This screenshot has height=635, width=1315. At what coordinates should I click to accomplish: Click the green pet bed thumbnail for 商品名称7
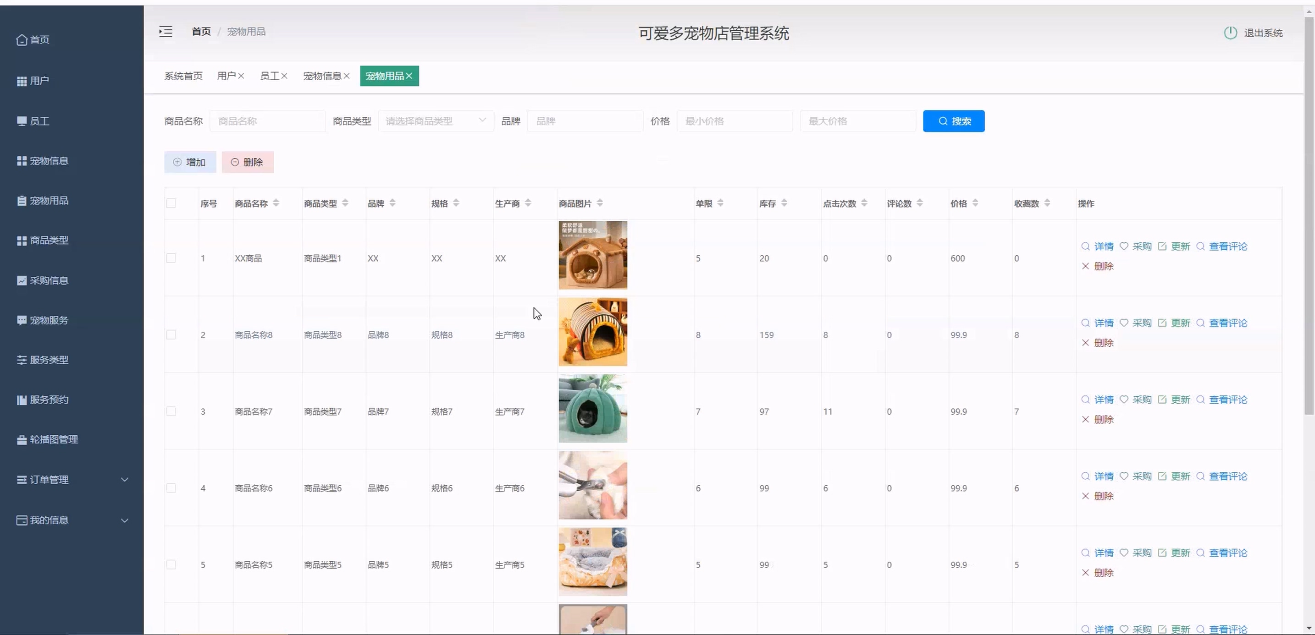point(593,409)
